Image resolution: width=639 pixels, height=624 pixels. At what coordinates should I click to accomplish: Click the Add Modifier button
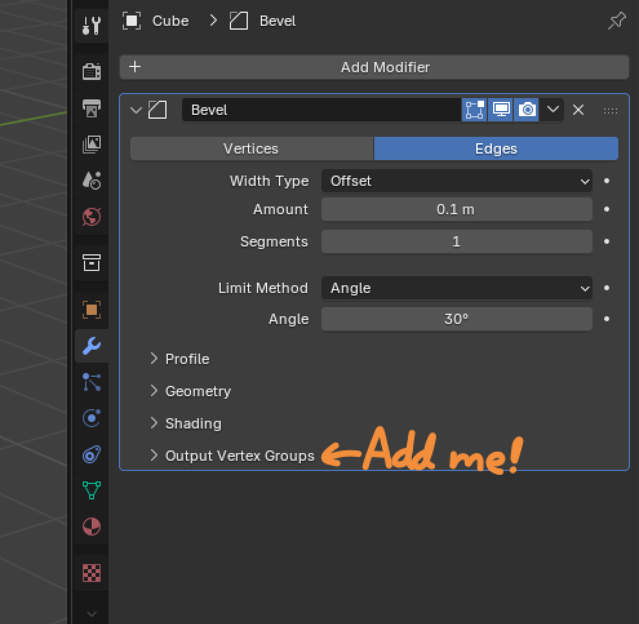click(x=374, y=67)
